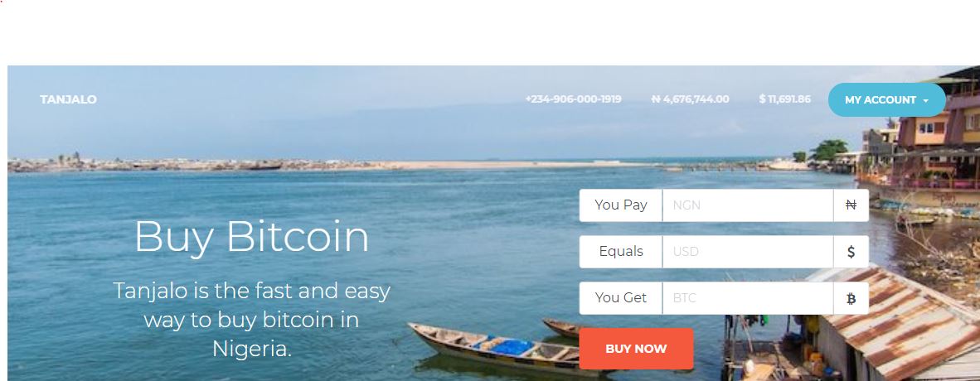
Task: Click the Tanjalo tagline paragraph text
Action: coord(252,319)
